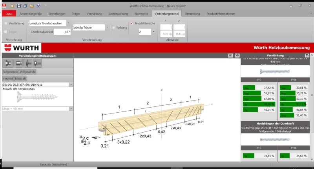Click the results panel scrollbar thumb
314x169 pixels.
point(312,95)
